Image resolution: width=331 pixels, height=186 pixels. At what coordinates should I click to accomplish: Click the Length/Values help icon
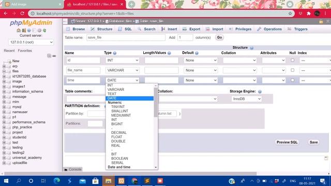(x=169, y=53)
